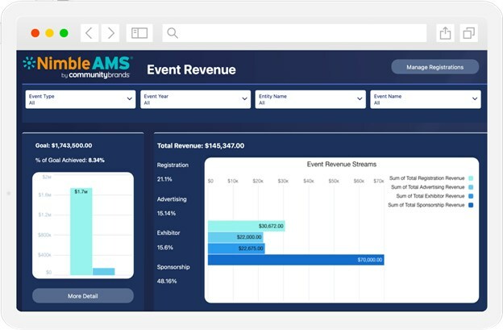Open the Event Type dropdown
Screen dimensions: 503x330
click(79, 99)
